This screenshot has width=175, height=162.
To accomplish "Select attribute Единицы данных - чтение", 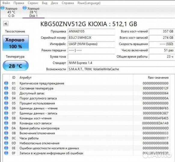I will coord(38,108).
